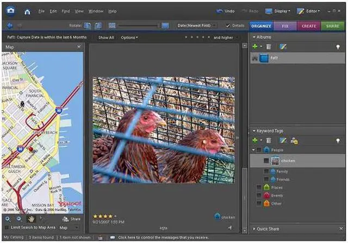348x243 pixels.
Task: Click the black pin near South Financial
Action: [22, 104]
